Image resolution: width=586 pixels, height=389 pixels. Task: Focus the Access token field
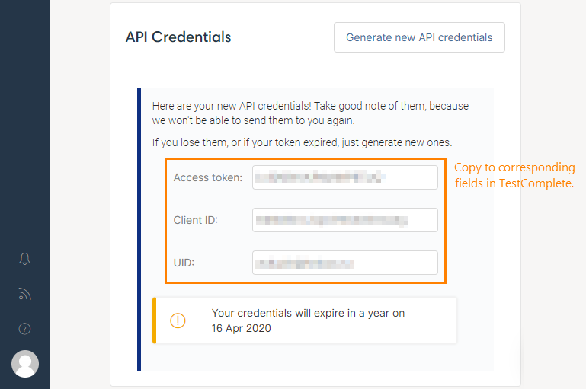coord(344,177)
